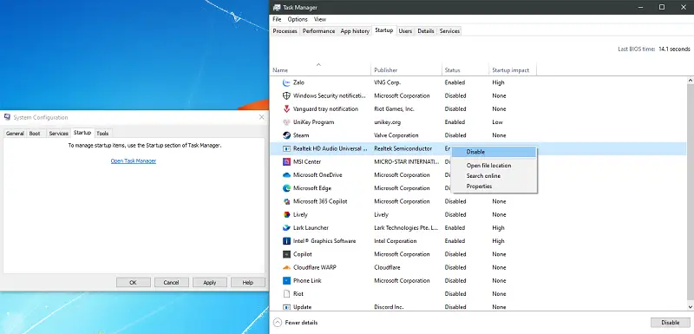Viewport: 694px width, 334px height.
Task: Click the Realtek HD Audio Universal icon
Action: (x=286, y=148)
